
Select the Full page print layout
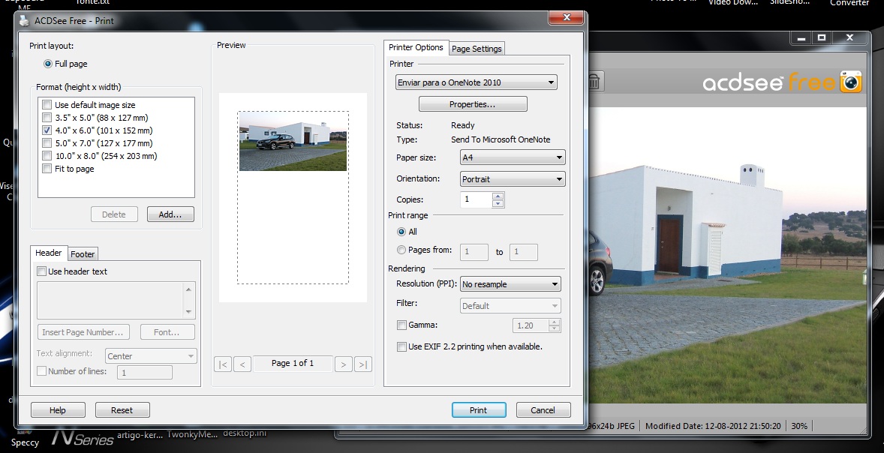pyautogui.click(x=48, y=64)
